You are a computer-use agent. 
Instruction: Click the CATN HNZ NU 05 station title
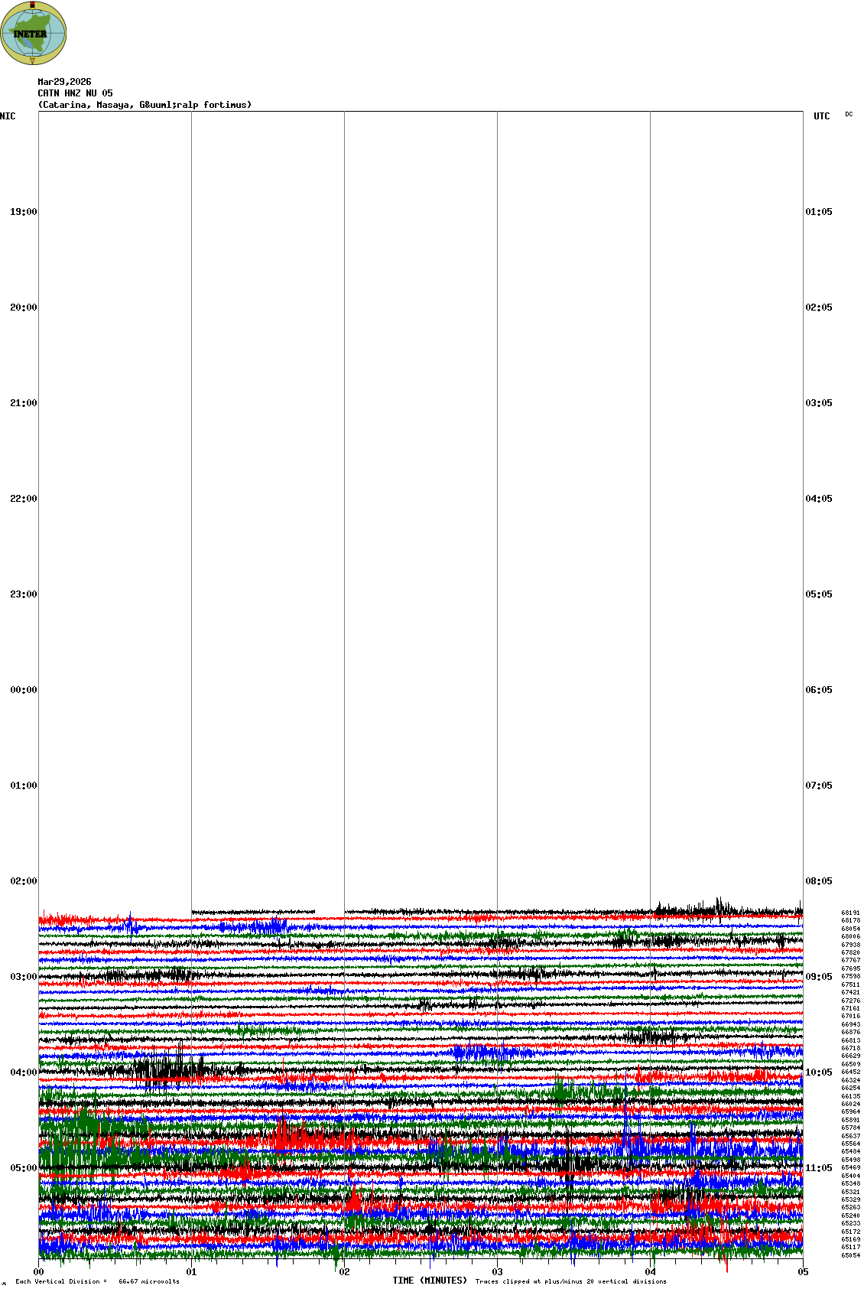[75, 93]
